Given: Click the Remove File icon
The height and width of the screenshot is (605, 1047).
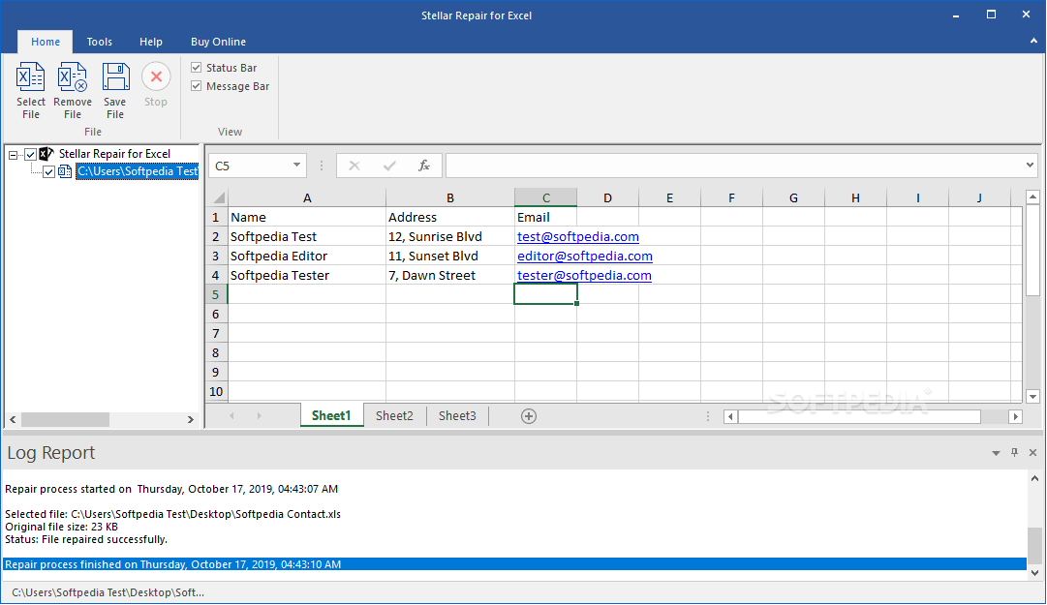Looking at the screenshot, I should pos(72,76).
